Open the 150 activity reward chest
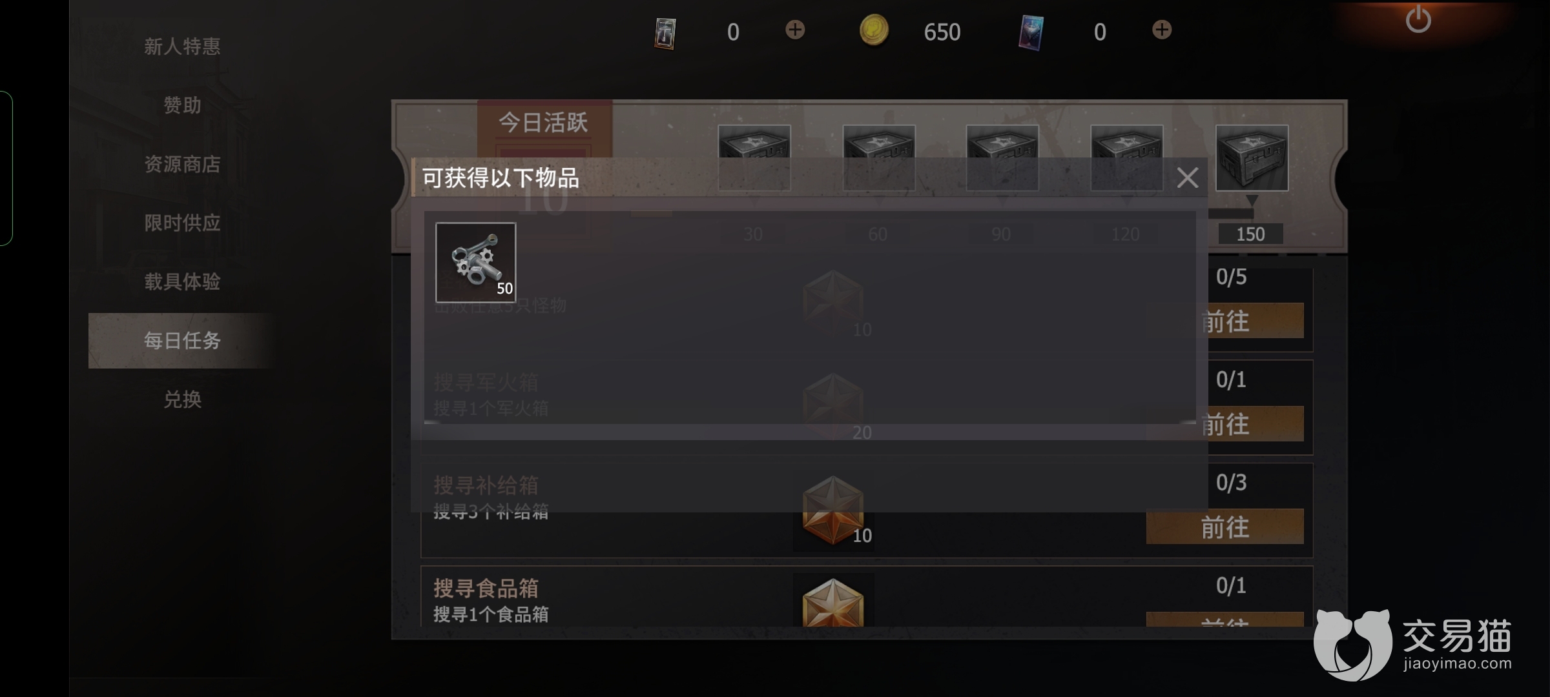Viewport: 1550px width, 697px height. pos(1252,158)
